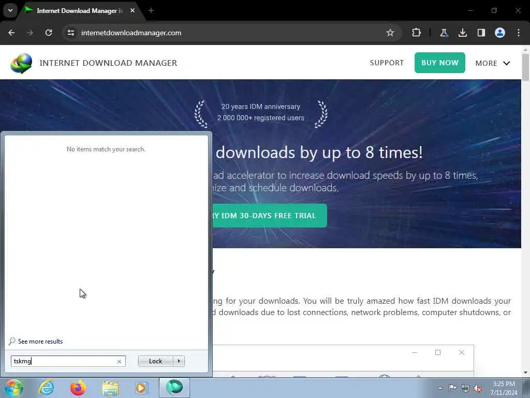Close the embedded IDM screenshot window
The width and height of the screenshot is (530, 398).
pyautogui.click(x=462, y=352)
